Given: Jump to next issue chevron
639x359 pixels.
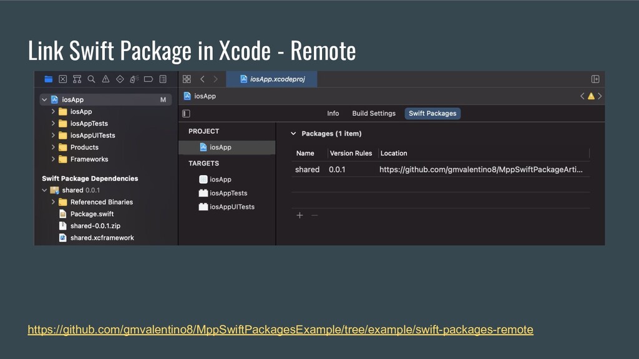Looking at the screenshot, I should pyautogui.click(x=600, y=96).
